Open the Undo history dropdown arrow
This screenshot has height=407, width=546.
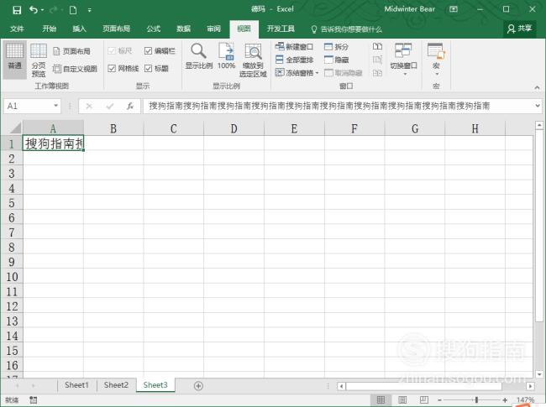click(x=42, y=10)
